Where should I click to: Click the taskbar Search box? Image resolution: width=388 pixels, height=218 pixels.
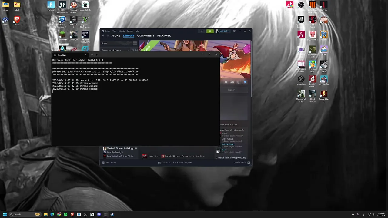tap(25, 214)
